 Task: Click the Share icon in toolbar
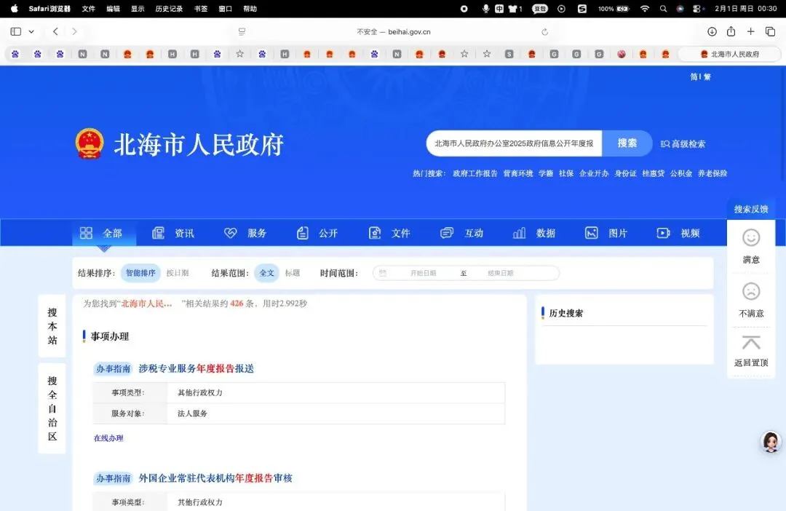pos(731,31)
